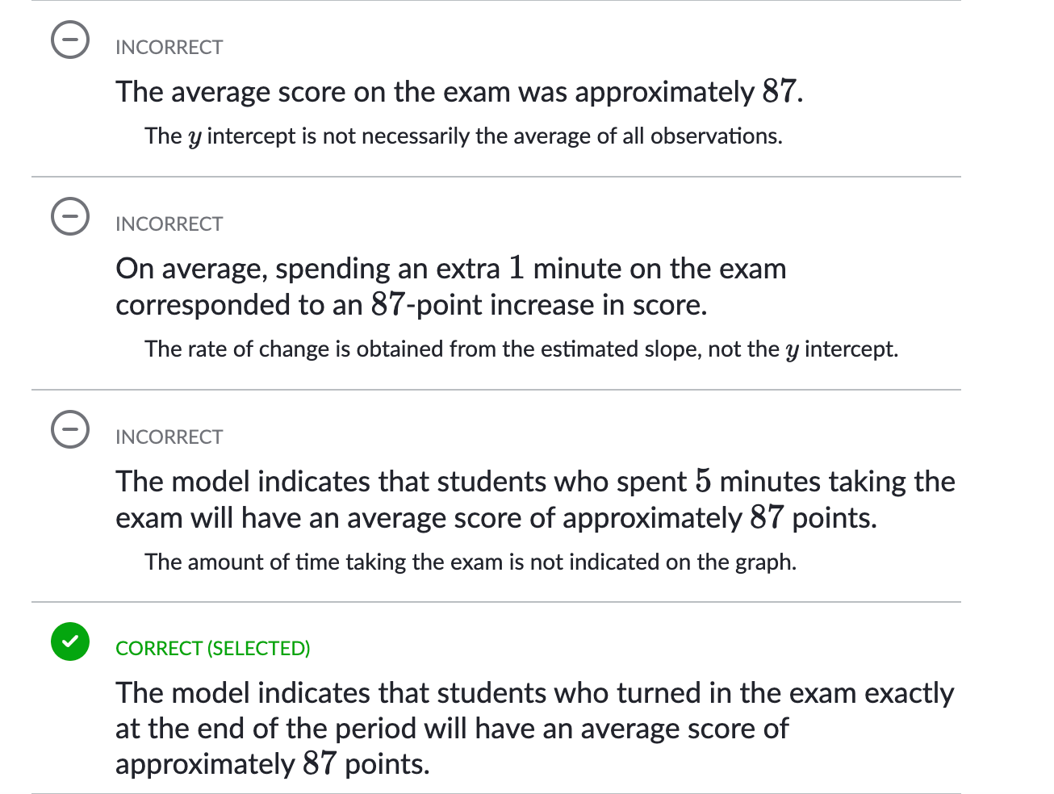Click the INCORRECT label above the extra-minute answer
Screen dimensions: 1054x794
(x=169, y=224)
